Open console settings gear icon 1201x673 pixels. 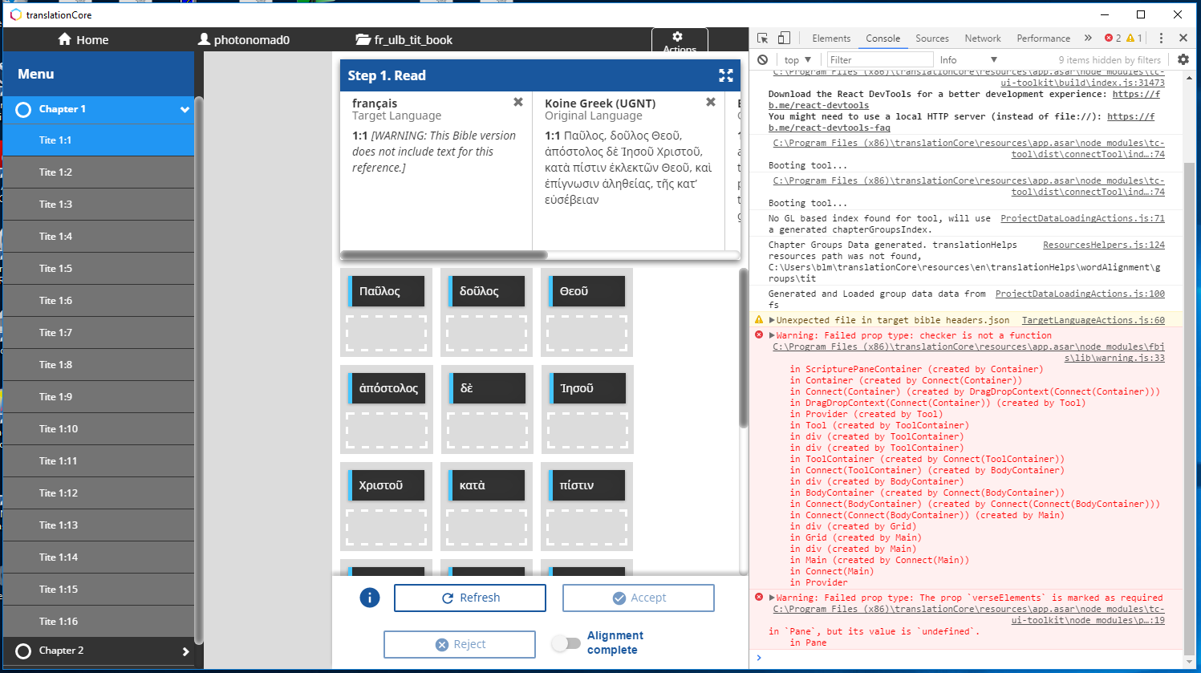1183,59
